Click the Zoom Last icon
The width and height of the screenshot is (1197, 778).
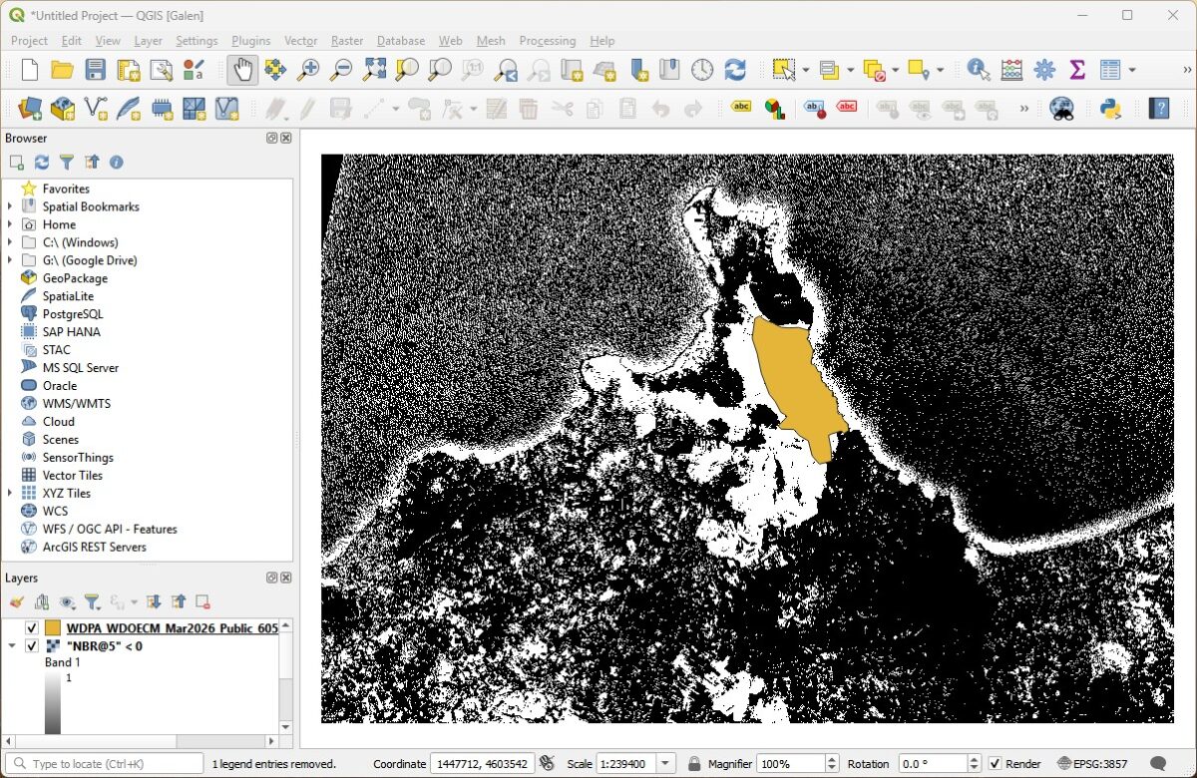point(506,70)
